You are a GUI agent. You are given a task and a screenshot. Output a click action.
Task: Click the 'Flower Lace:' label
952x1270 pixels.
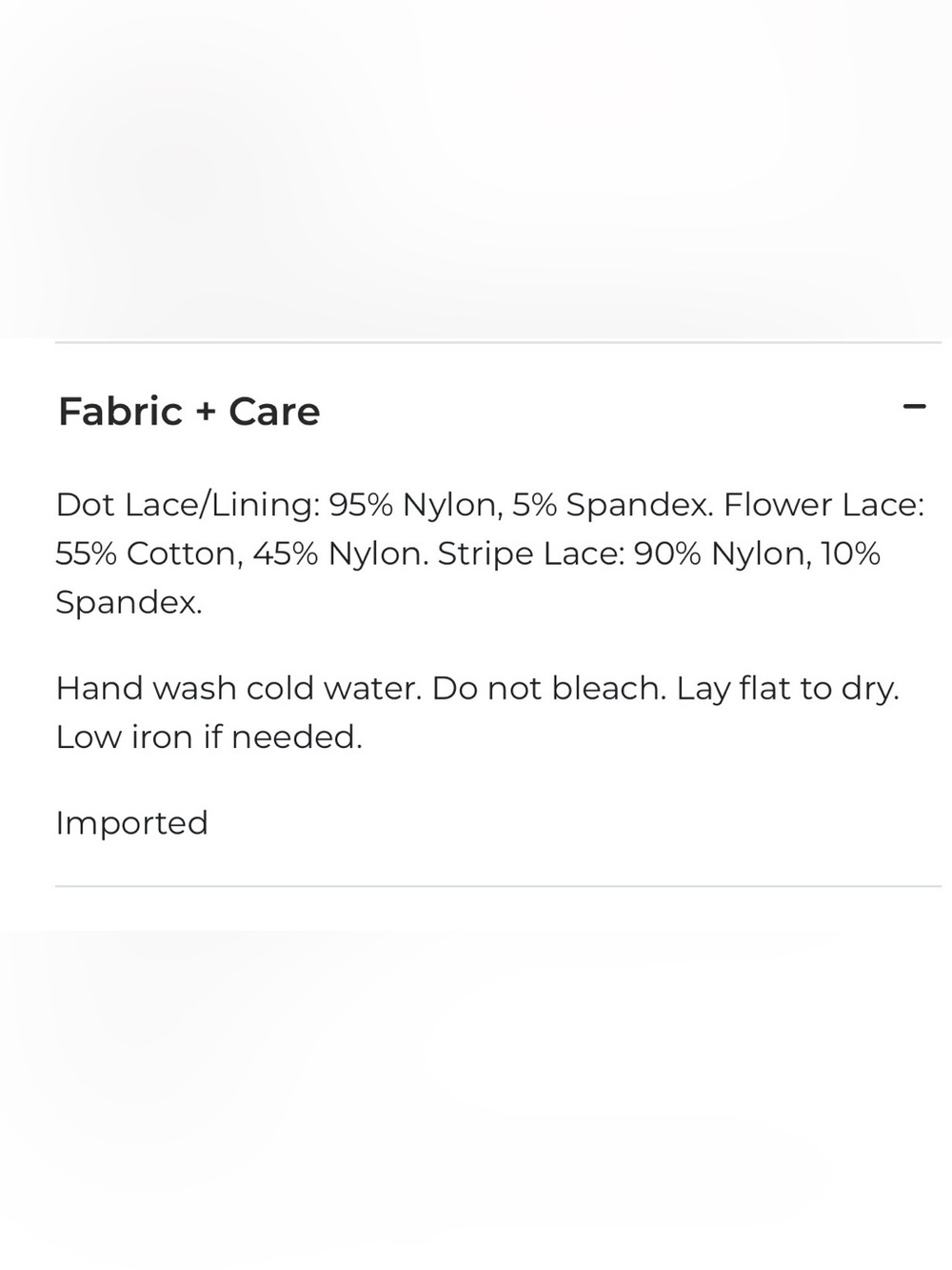[x=823, y=505]
